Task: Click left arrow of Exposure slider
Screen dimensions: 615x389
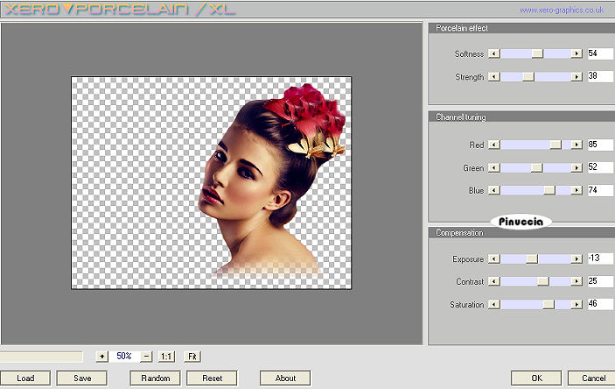Action: [x=493, y=258]
